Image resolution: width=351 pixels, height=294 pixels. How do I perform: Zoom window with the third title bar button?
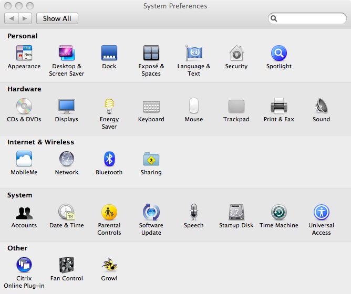click(x=30, y=6)
